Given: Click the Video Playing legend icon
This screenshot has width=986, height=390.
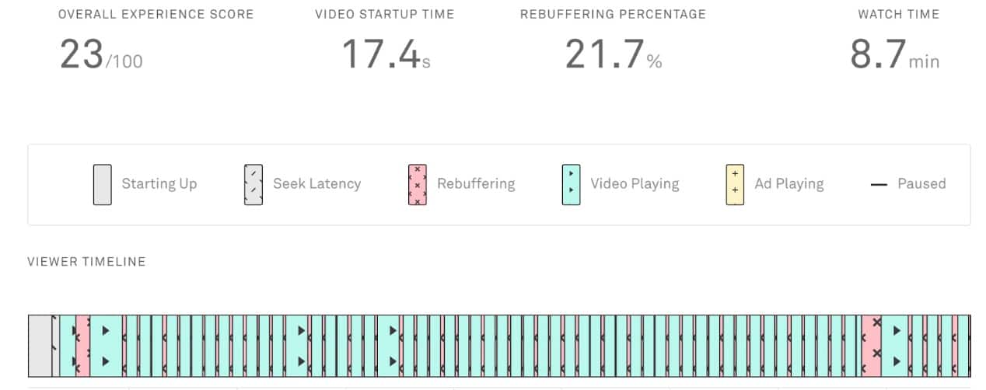Looking at the screenshot, I should [x=571, y=184].
